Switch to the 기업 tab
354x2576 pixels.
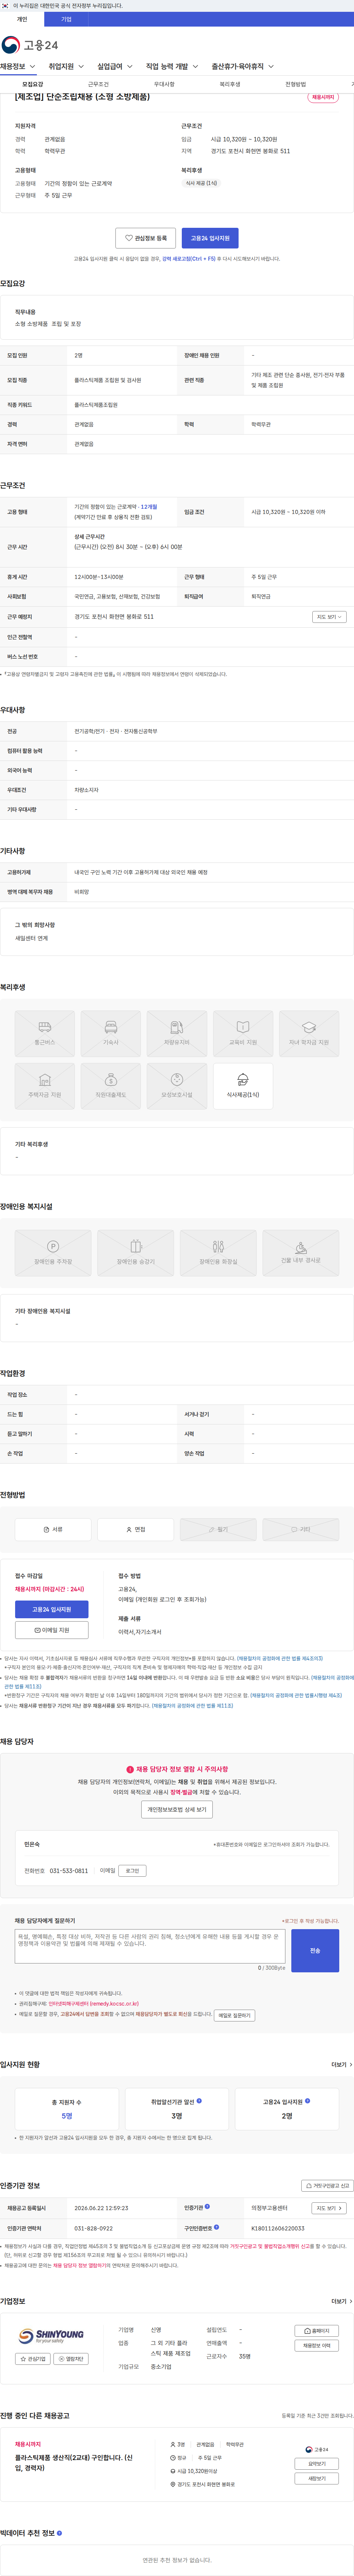coord(66,19)
